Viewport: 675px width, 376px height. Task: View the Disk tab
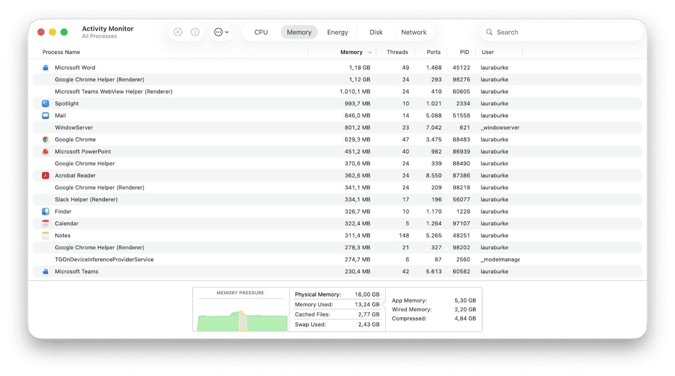pyautogui.click(x=376, y=32)
